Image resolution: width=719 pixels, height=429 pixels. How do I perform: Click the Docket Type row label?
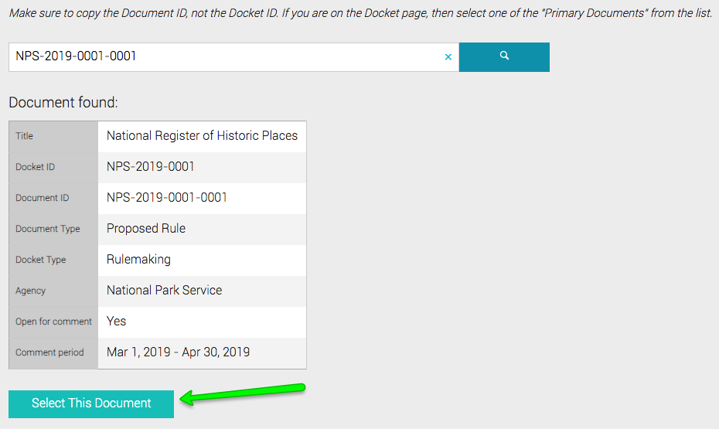[41, 260]
